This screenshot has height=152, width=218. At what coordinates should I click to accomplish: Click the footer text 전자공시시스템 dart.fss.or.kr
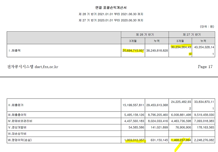(x=33, y=67)
